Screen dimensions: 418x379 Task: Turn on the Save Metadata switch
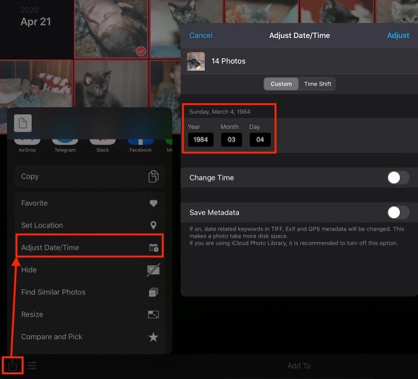[x=398, y=213]
